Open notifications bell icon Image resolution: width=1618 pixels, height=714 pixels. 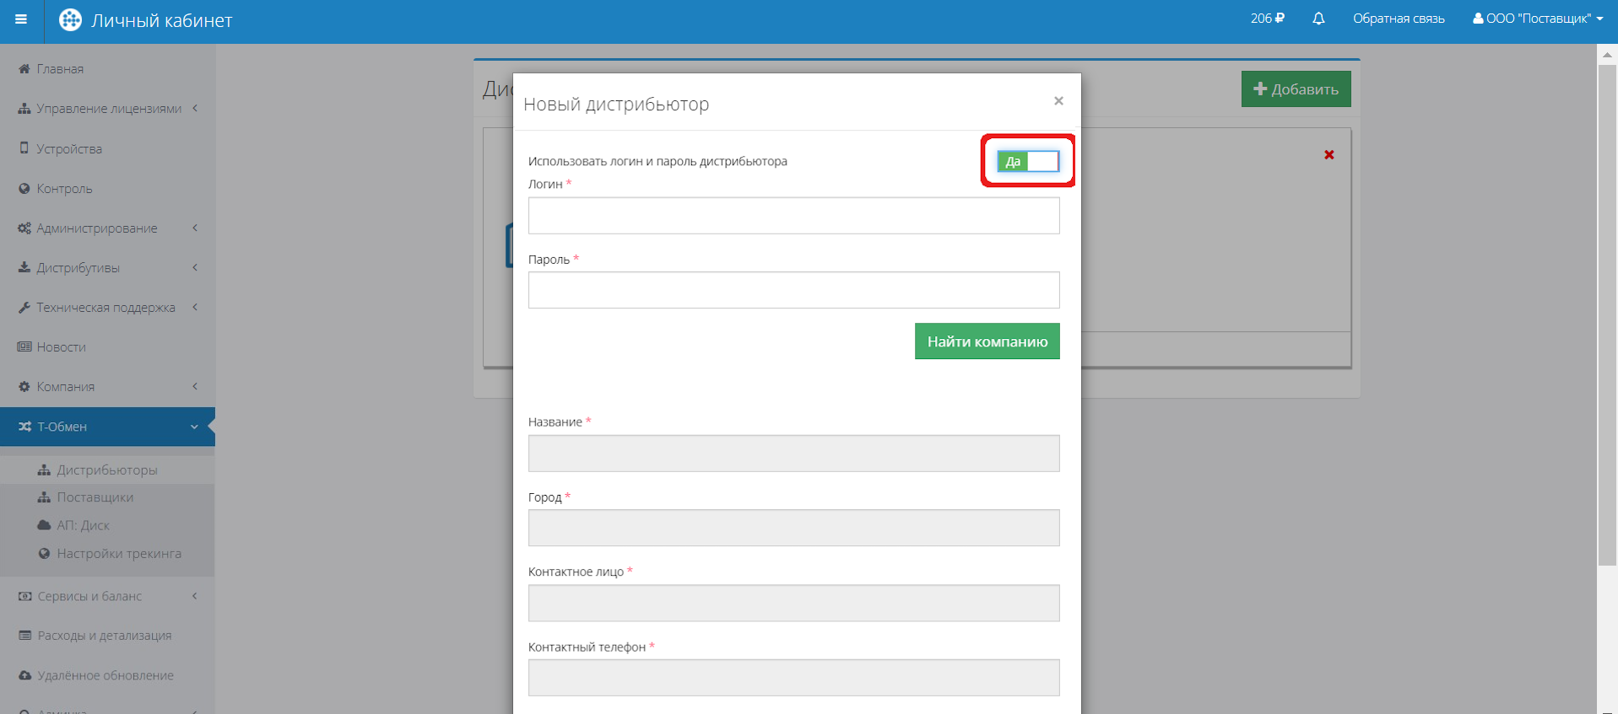(x=1318, y=19)
